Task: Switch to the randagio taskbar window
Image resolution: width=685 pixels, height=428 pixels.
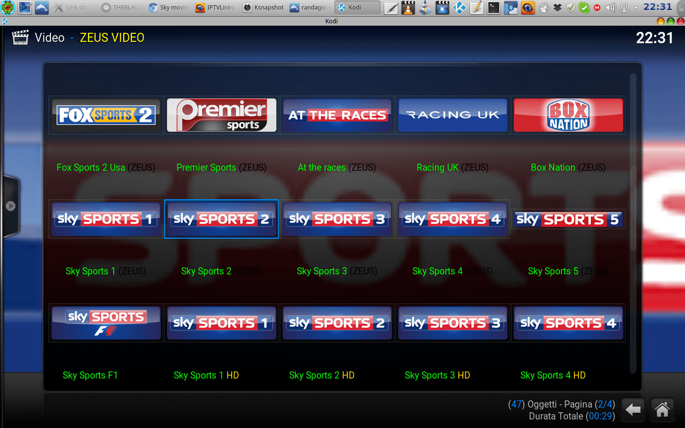Action: 310,7
